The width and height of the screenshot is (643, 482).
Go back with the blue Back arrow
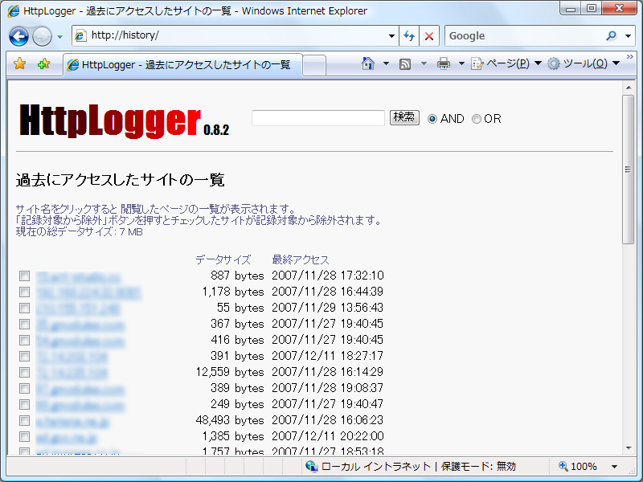tap(18, 36)
